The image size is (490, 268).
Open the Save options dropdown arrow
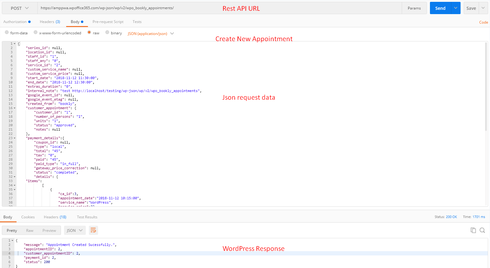(x=483, y=8)
